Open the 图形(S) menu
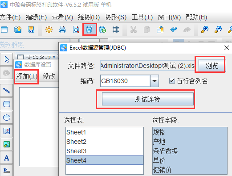The image size is (232, 176). pyautogui.click(x=116, y=17)
